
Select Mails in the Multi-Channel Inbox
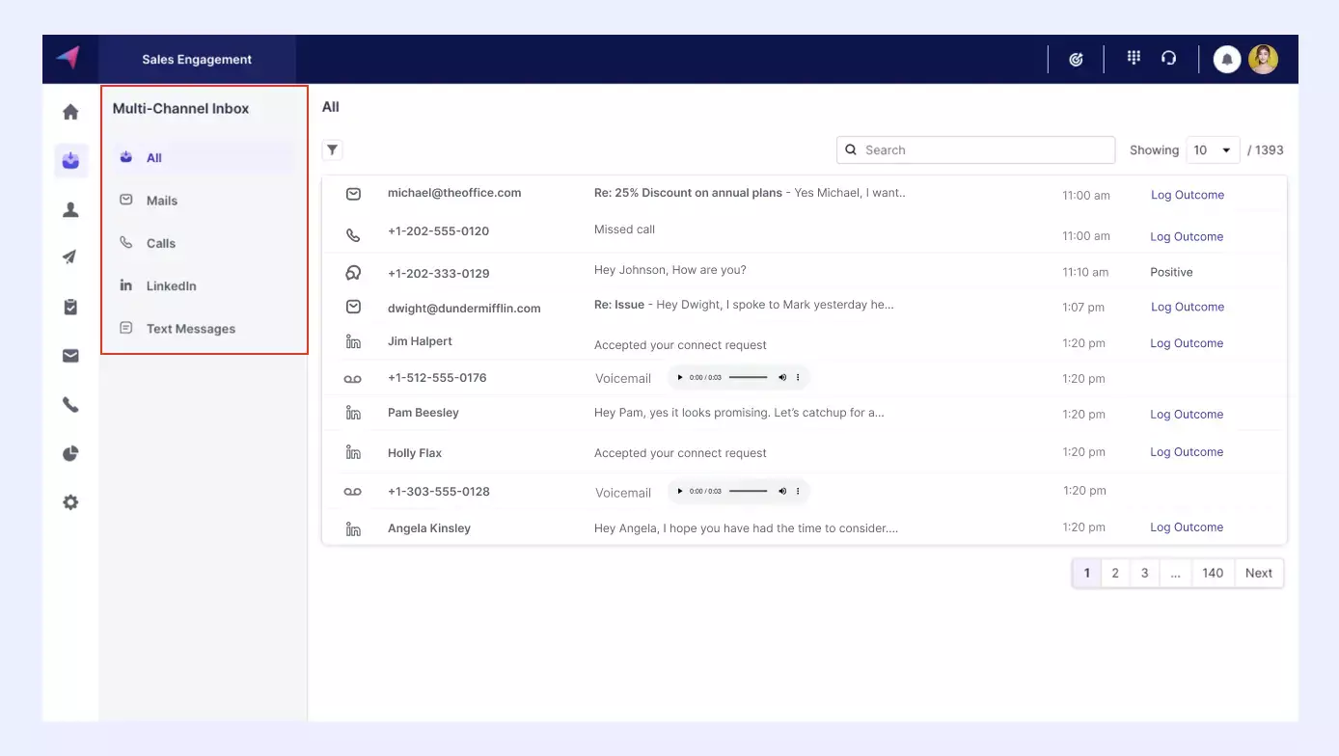point(162,200)
